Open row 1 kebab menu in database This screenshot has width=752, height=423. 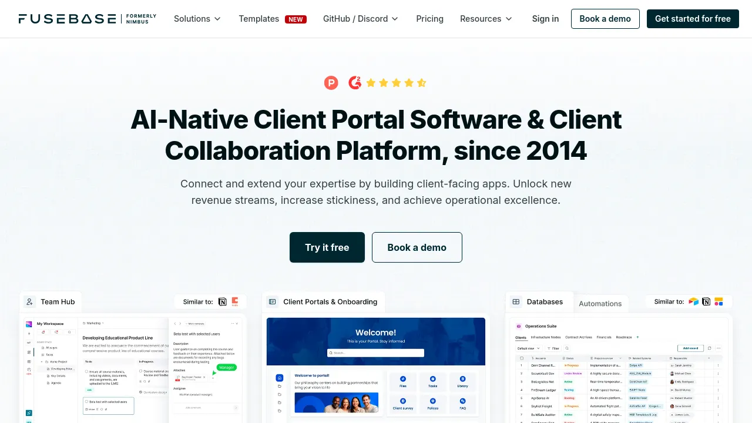(718, 365)
